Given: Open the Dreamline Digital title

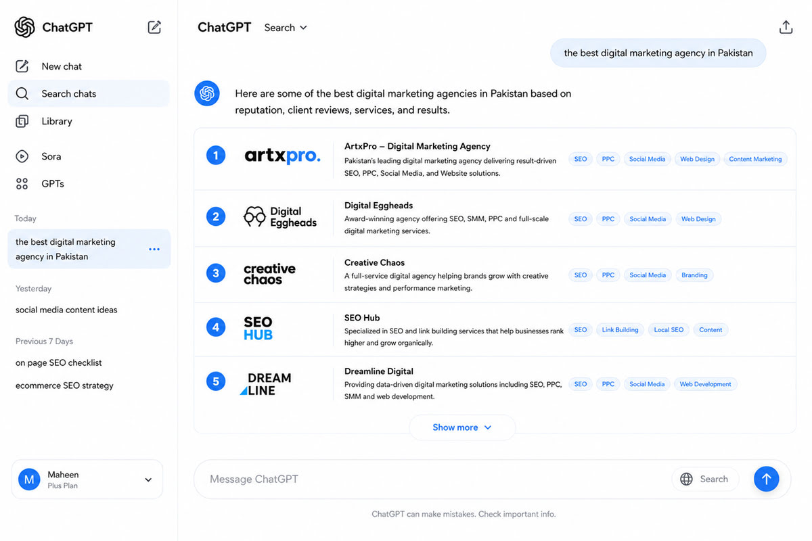Looking at the screenshot, I should click(379, 371).
